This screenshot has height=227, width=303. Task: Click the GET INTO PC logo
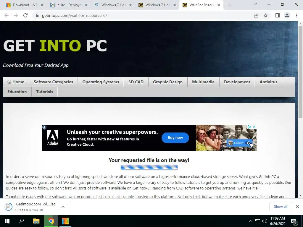click(x=55, y=46)
